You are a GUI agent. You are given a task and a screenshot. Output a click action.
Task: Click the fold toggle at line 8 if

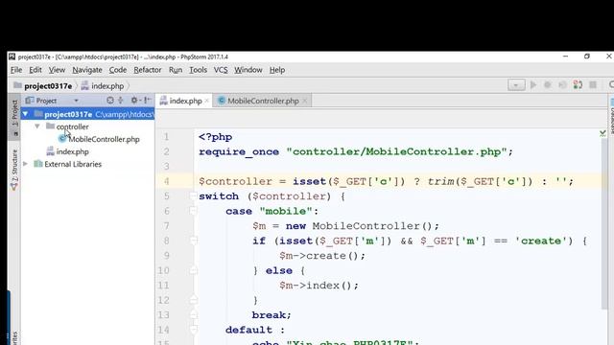(194, 241)
